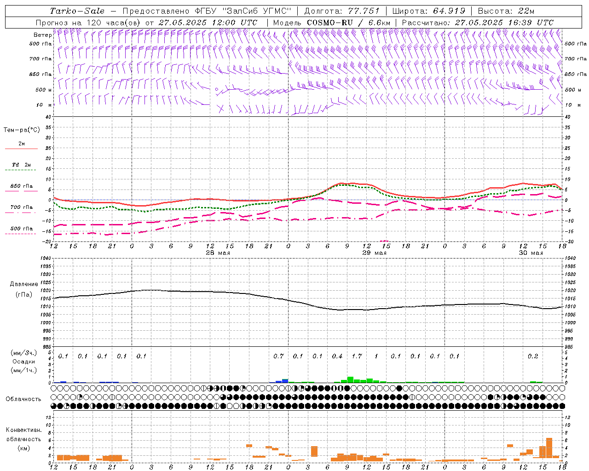The width and height of the screenshot is (589, 471).
Task: Select the 'Конвективн.' convective cloud label
Action: [23, 430]
